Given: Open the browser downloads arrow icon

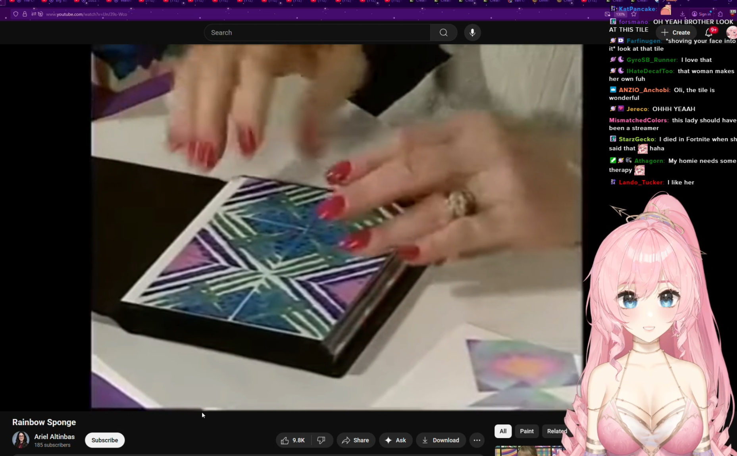Looking at the screenshot, I should coord(682,14).
